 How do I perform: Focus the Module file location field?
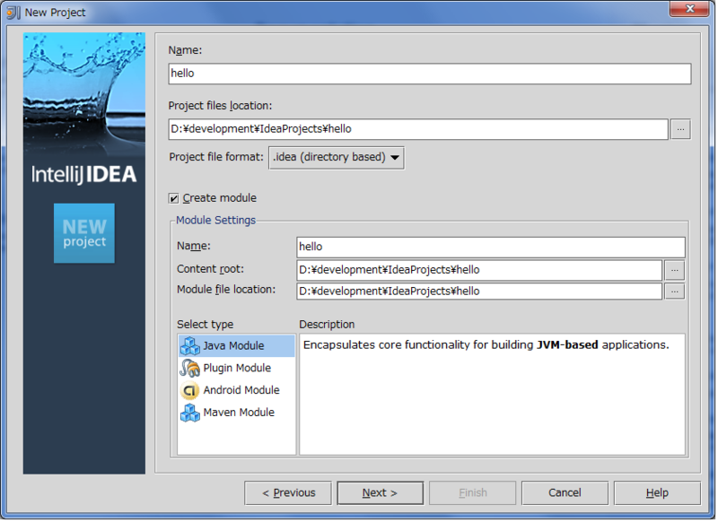479,291
